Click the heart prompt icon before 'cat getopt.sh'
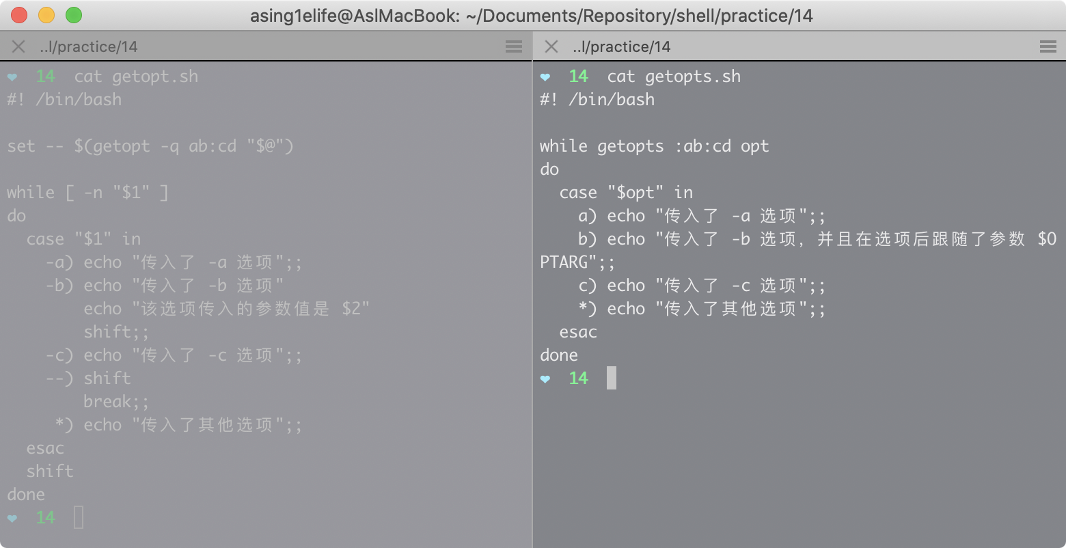Screen dimensions: 1066x548 (x=12, y=77)
